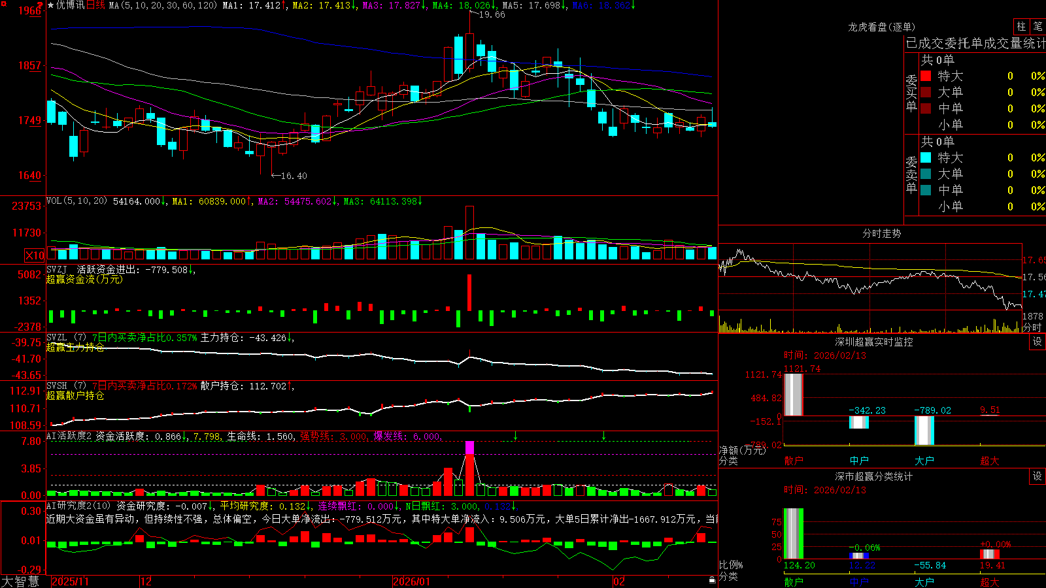This screenshot has width=1046, height=588.
Task: Open settings 设 for 深市超赢分类统计
Action: click(1038, 476)
